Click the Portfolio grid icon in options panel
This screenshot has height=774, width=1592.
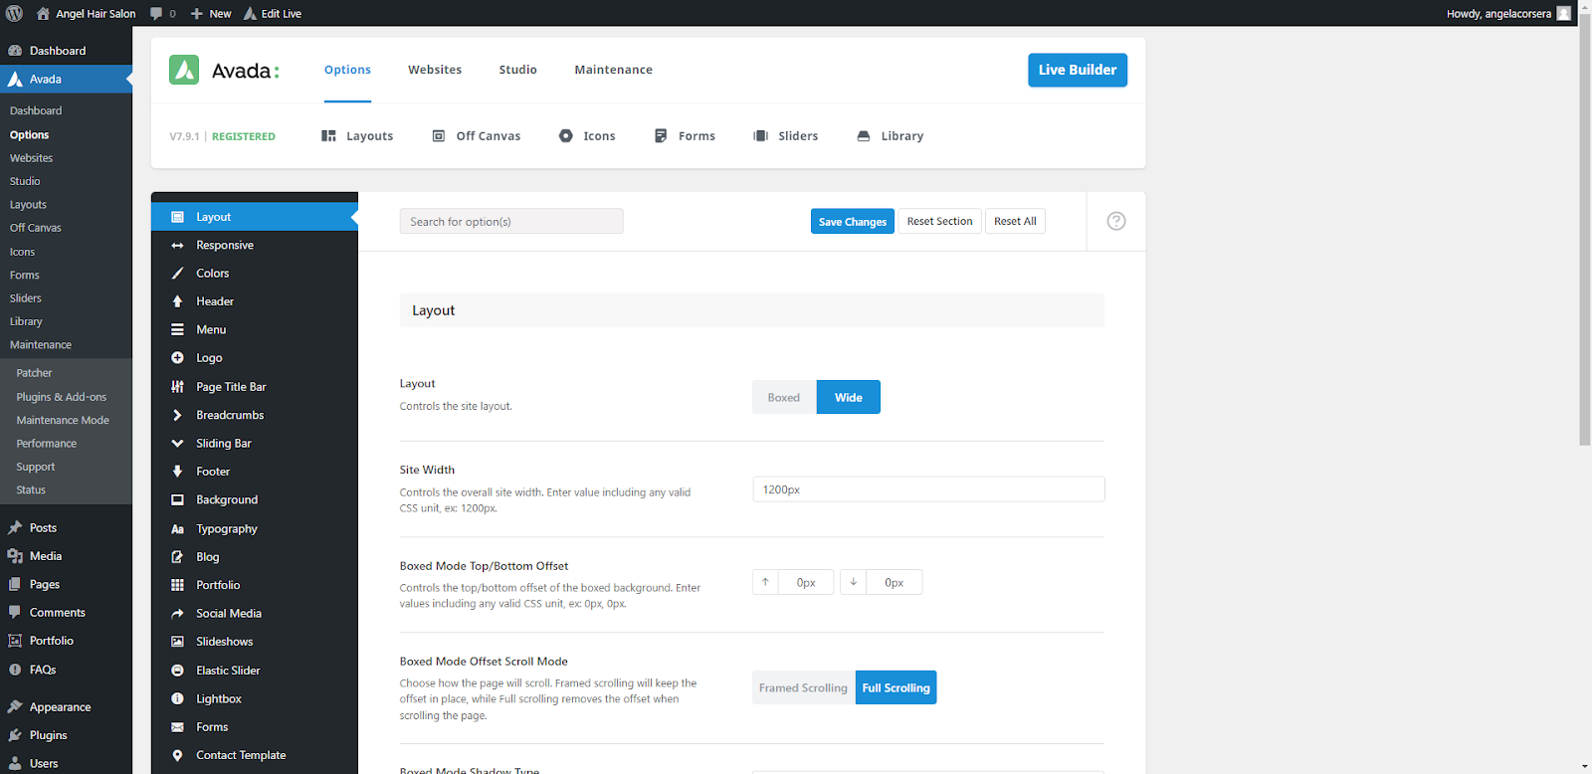pyautogui.click(x=177, y=585)
